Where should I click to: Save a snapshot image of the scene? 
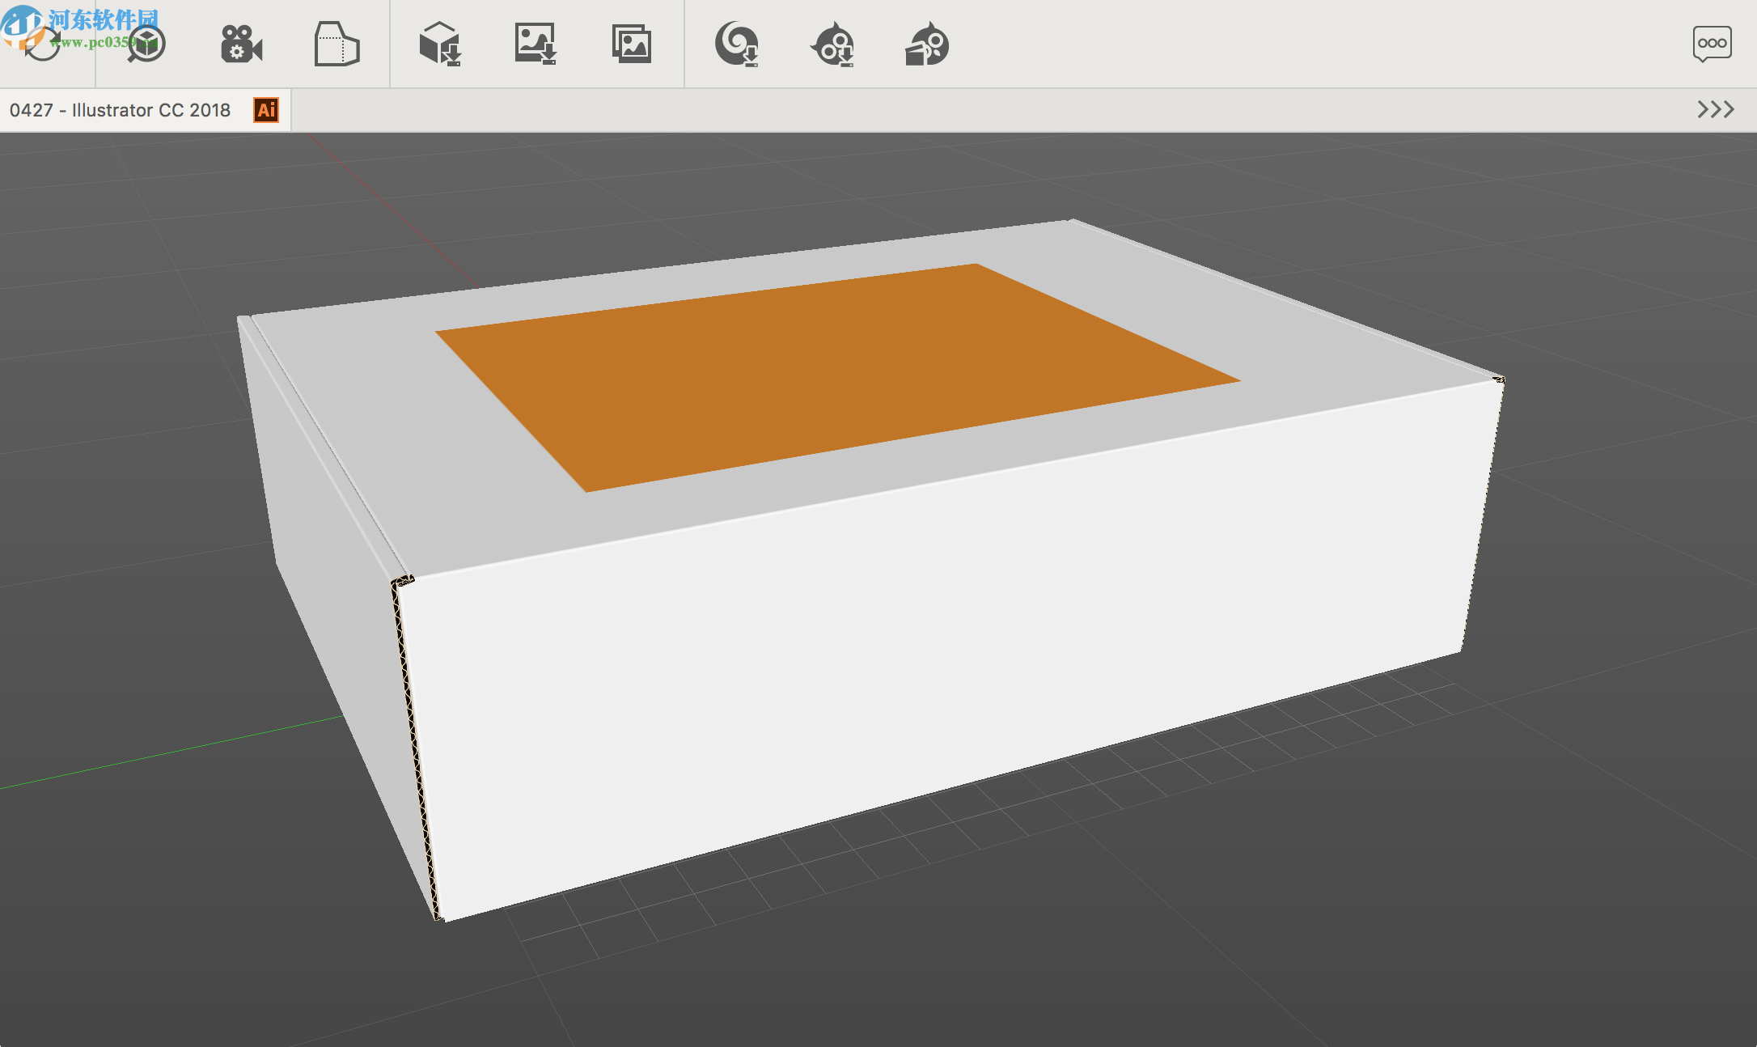[x=535, y=45]
